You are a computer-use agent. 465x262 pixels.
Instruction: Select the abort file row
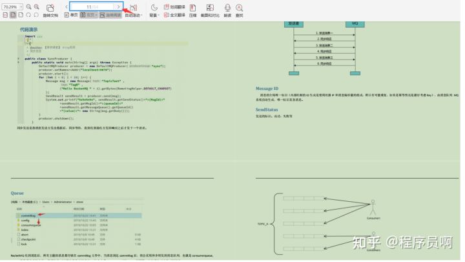[x=79, y=235]
